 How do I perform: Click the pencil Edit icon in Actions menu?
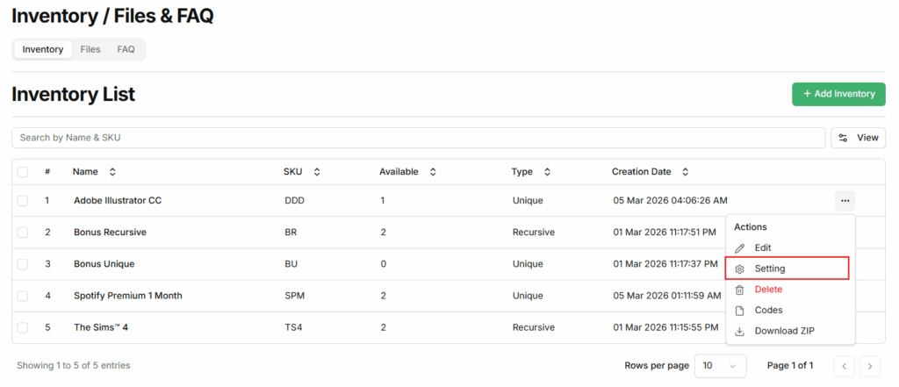point(739,248)
